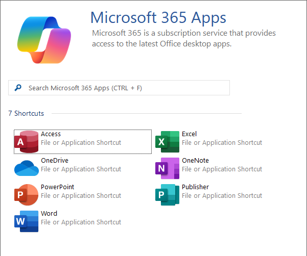307x256 pixels.
Task: Click the green Excel app icon
Action: (168, 142)
